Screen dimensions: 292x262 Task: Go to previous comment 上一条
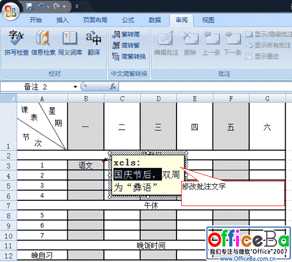(x=211, y=43)
